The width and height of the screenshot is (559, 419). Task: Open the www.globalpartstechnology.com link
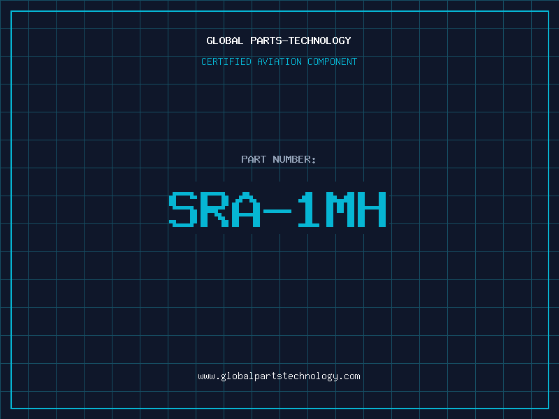point(279,376)
